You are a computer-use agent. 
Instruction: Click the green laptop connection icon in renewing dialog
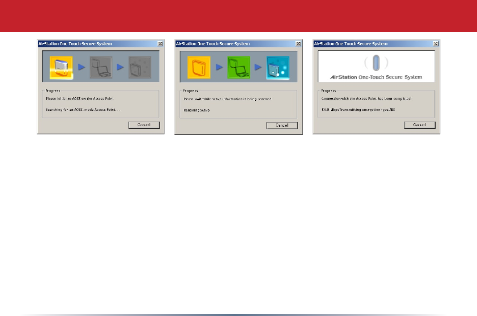[x=239, y=68]
